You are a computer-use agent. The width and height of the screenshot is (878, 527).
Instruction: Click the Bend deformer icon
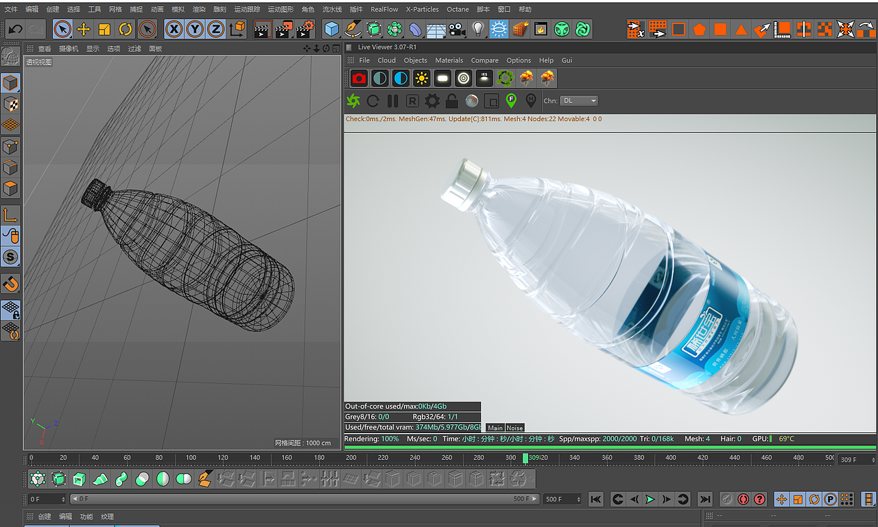416,29
